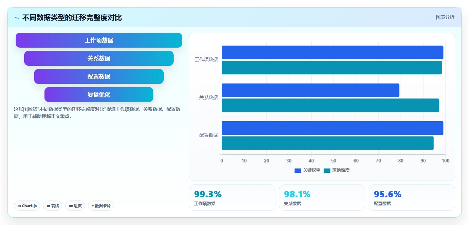
Task: Click the lightning icon beside the title
Action: pos(17,18)
